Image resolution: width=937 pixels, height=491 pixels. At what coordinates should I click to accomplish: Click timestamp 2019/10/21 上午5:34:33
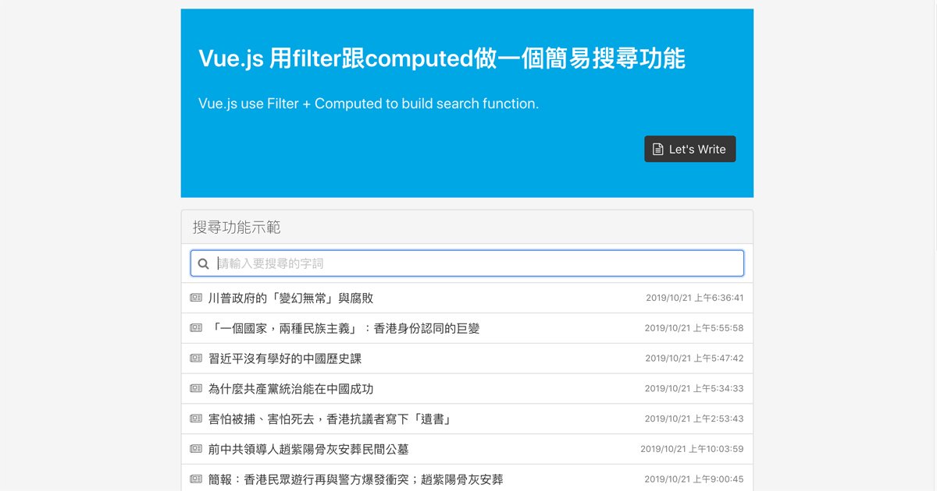[694, 388]
